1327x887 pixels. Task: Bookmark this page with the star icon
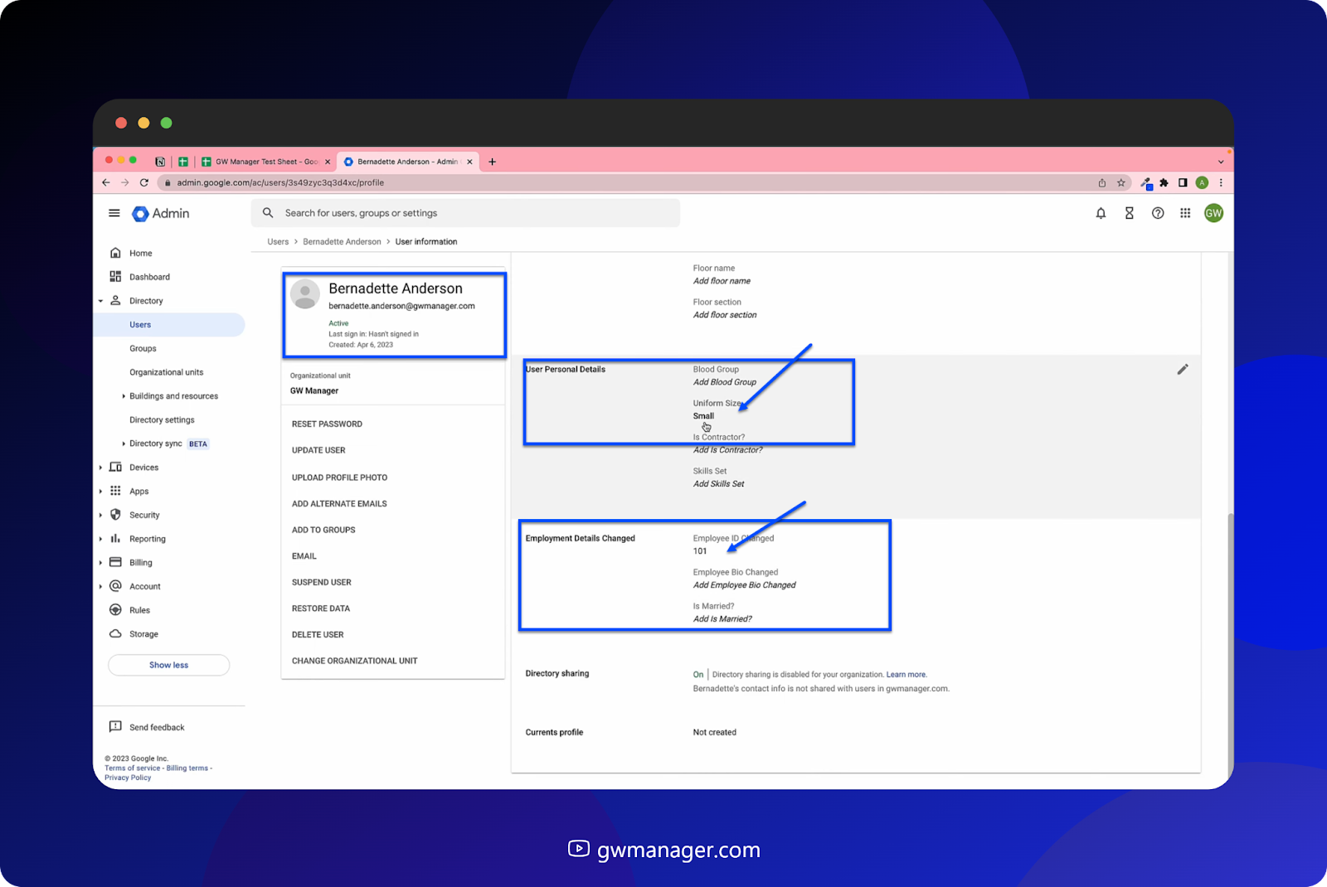point(1121,182)
